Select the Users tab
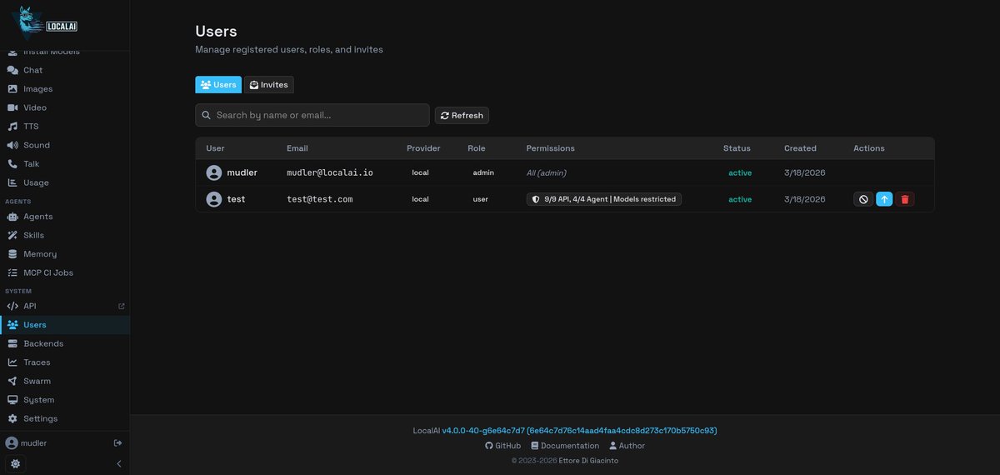 [218, 85]
